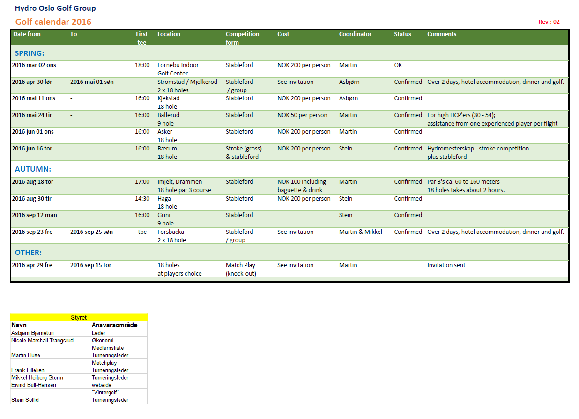The width and height of the screenshot is (579, 419).
Task: Click the 'Imjelt, Drammen' location cell
Action: (180, 182)
